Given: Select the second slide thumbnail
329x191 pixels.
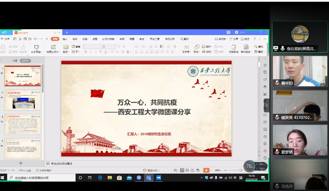Looking at the screenshot, I should [x=22, y=100].
